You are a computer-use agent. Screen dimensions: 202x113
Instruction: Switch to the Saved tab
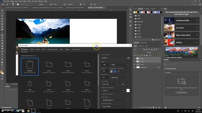click(32, 50)
